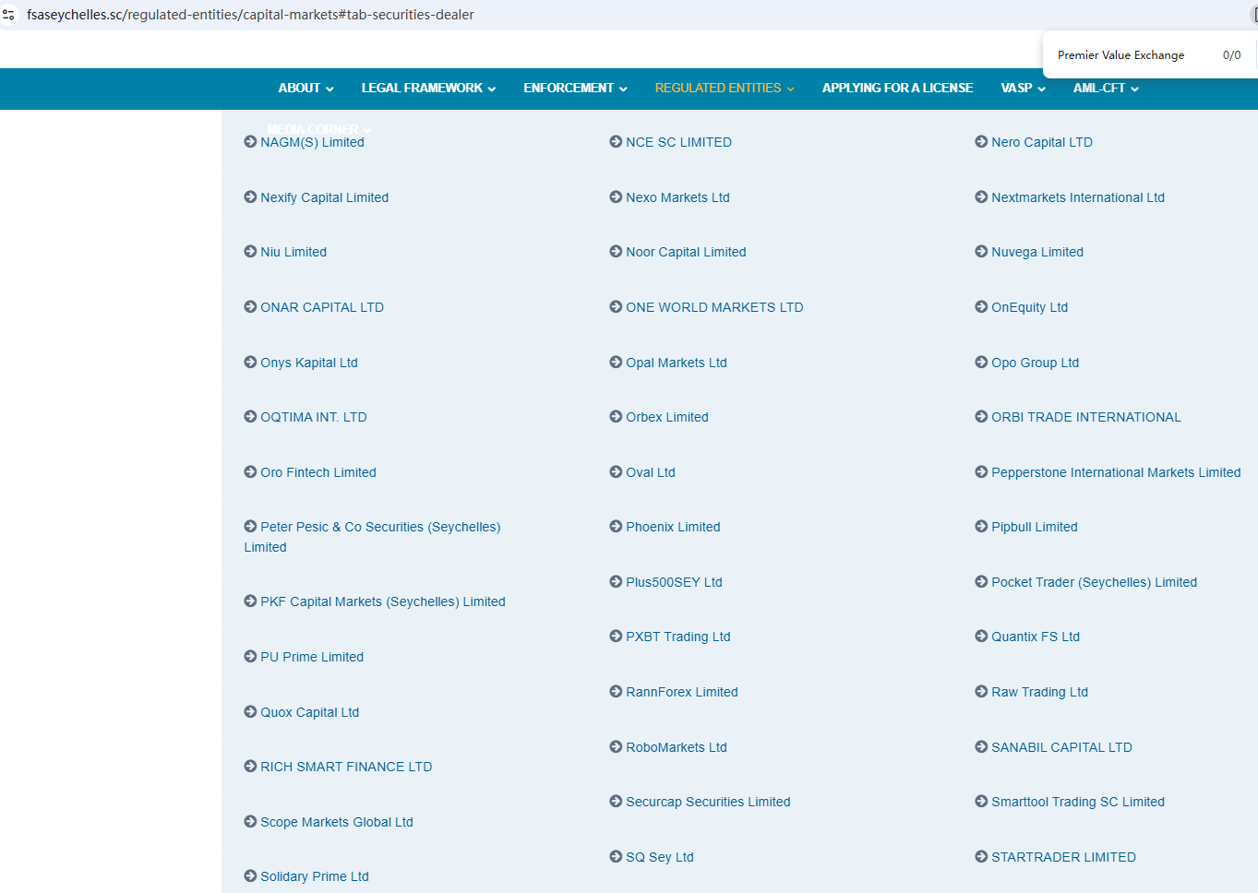Click the arrow icon beside Oro Fintech Limited

point(250,471)
